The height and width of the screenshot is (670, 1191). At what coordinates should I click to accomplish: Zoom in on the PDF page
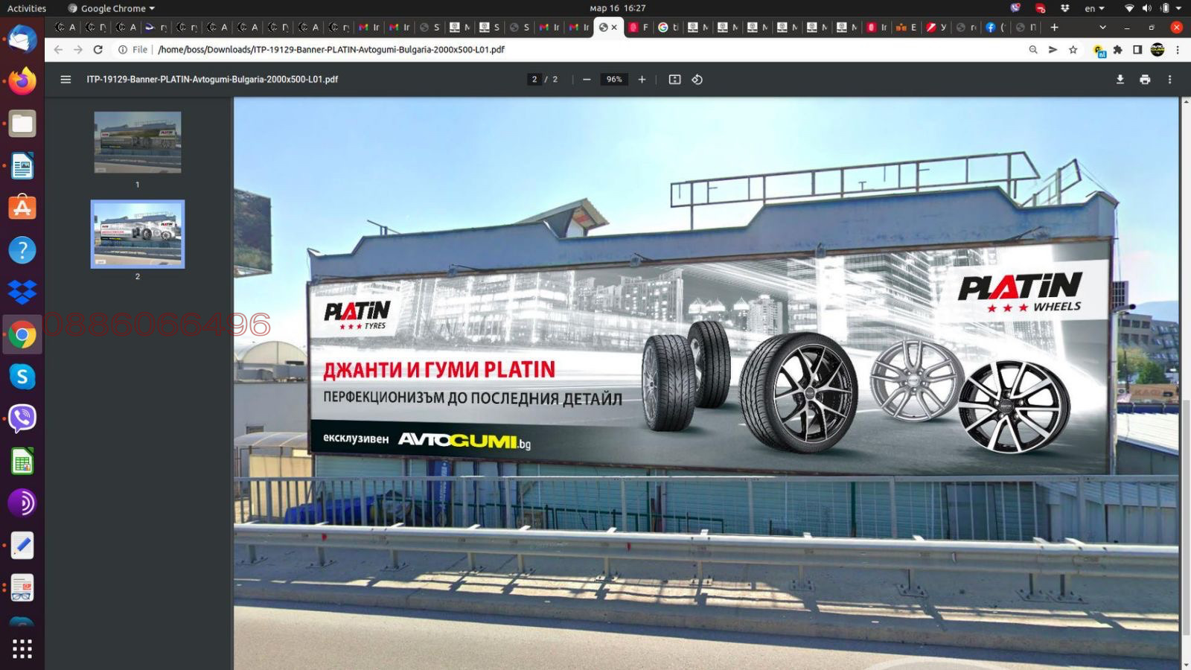point(642,80)
